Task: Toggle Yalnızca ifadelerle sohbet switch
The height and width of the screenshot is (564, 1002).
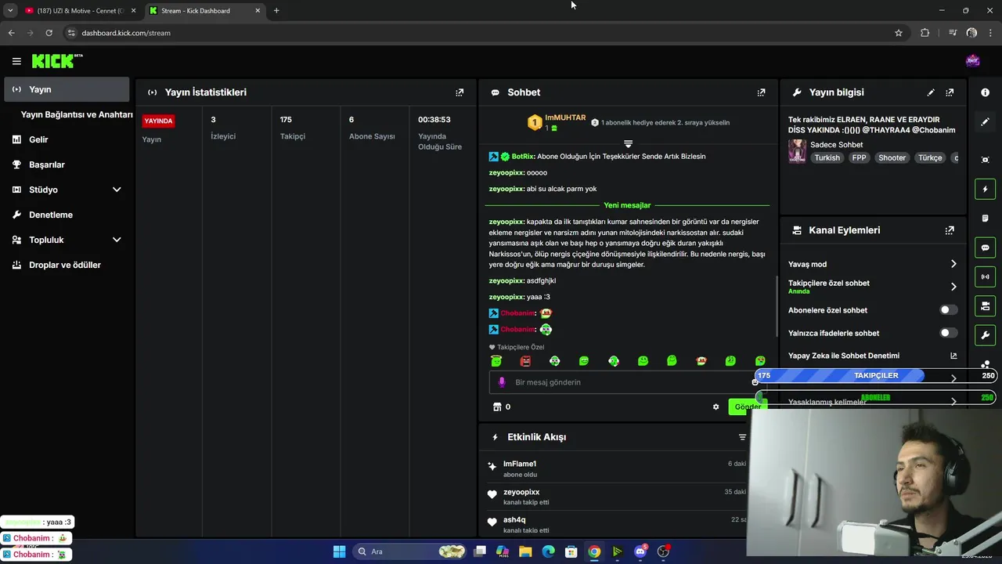Action: pyautogui.click(x=948, y=333)
